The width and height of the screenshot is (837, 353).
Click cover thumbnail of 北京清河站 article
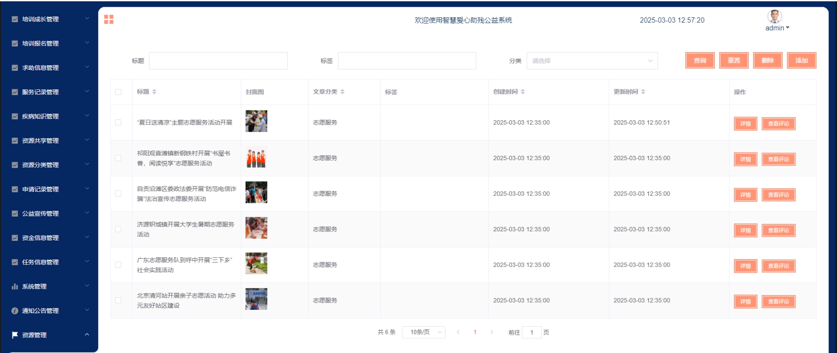(x=256, y=299)
